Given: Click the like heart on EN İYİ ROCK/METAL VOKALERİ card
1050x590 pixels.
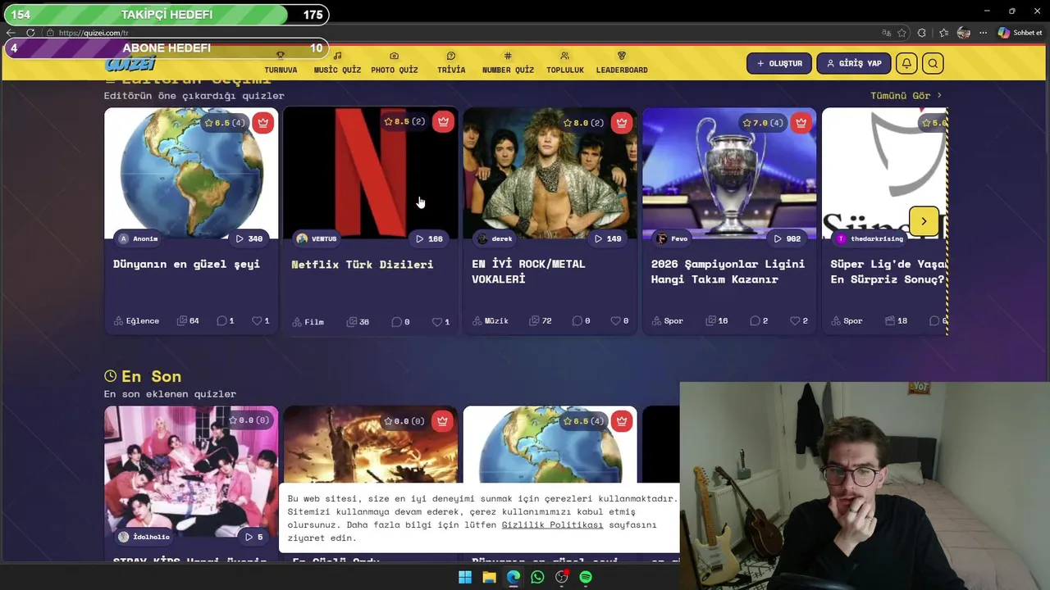Looking at the screenshot, I should 615,321.
